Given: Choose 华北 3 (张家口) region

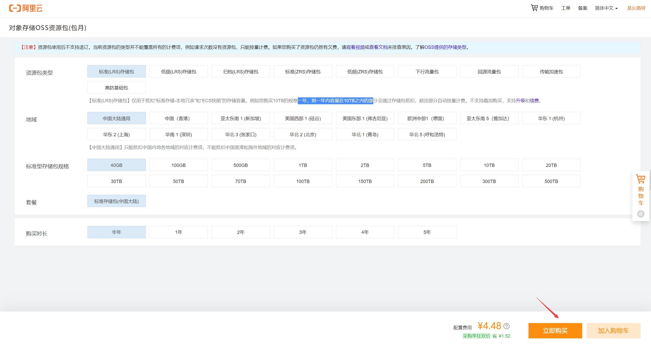Looking at the screenshot, I should (241, 134).
